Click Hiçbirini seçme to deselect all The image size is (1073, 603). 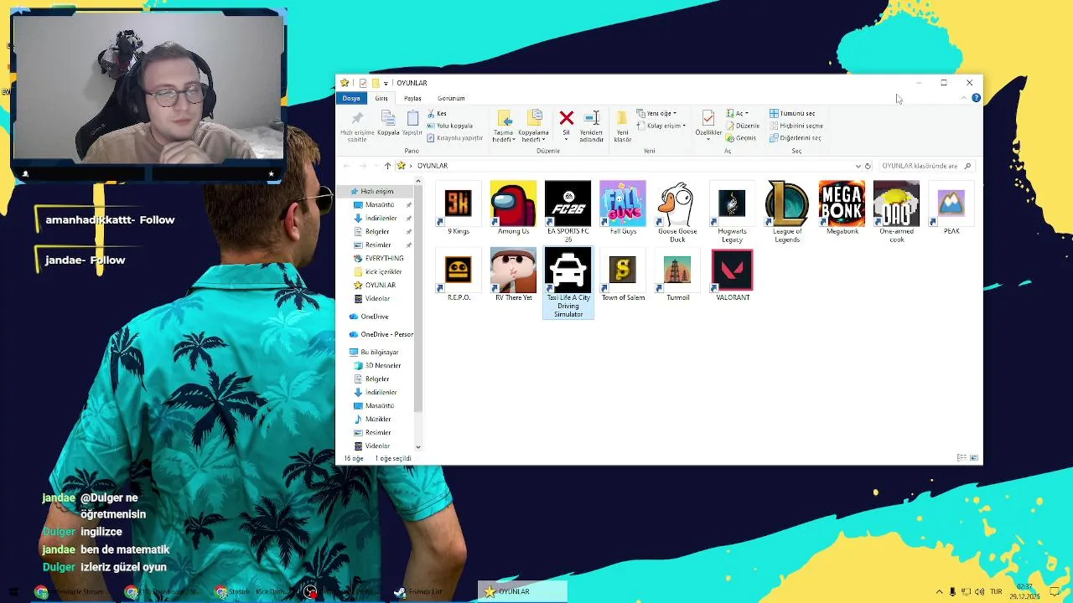(x=796, y=126)
